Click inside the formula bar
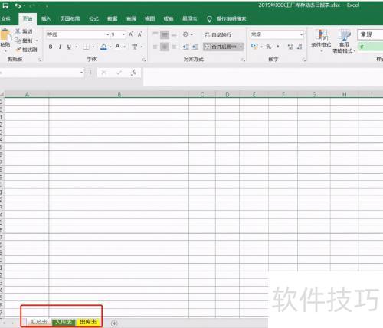Image resolution: width=383 pixels, height=328 pixels. coord(263,76)
